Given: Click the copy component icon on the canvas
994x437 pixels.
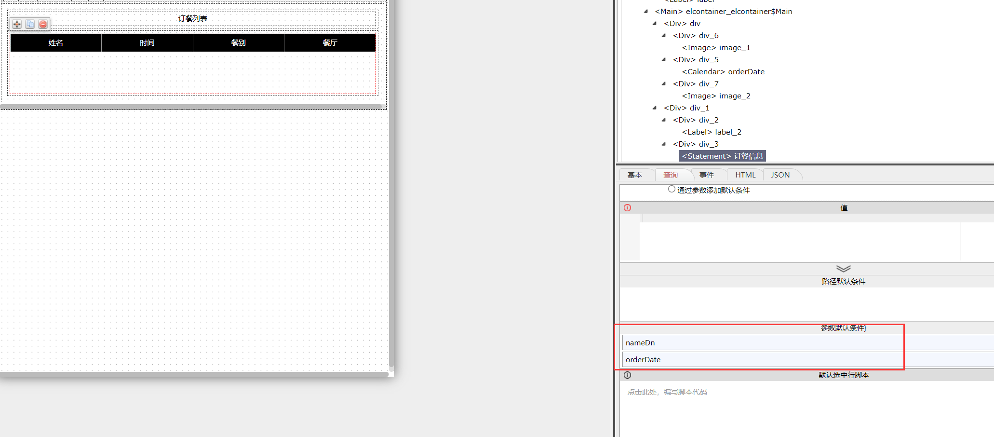Looking at the screenshot, I should 30,24.
